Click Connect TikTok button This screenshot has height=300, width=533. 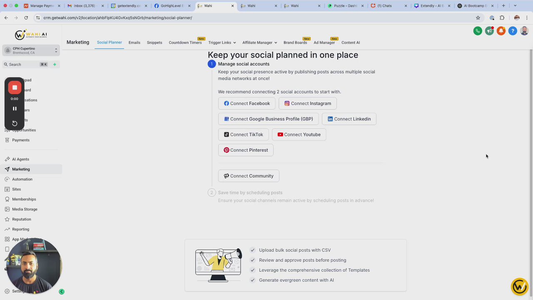[244, 135]
